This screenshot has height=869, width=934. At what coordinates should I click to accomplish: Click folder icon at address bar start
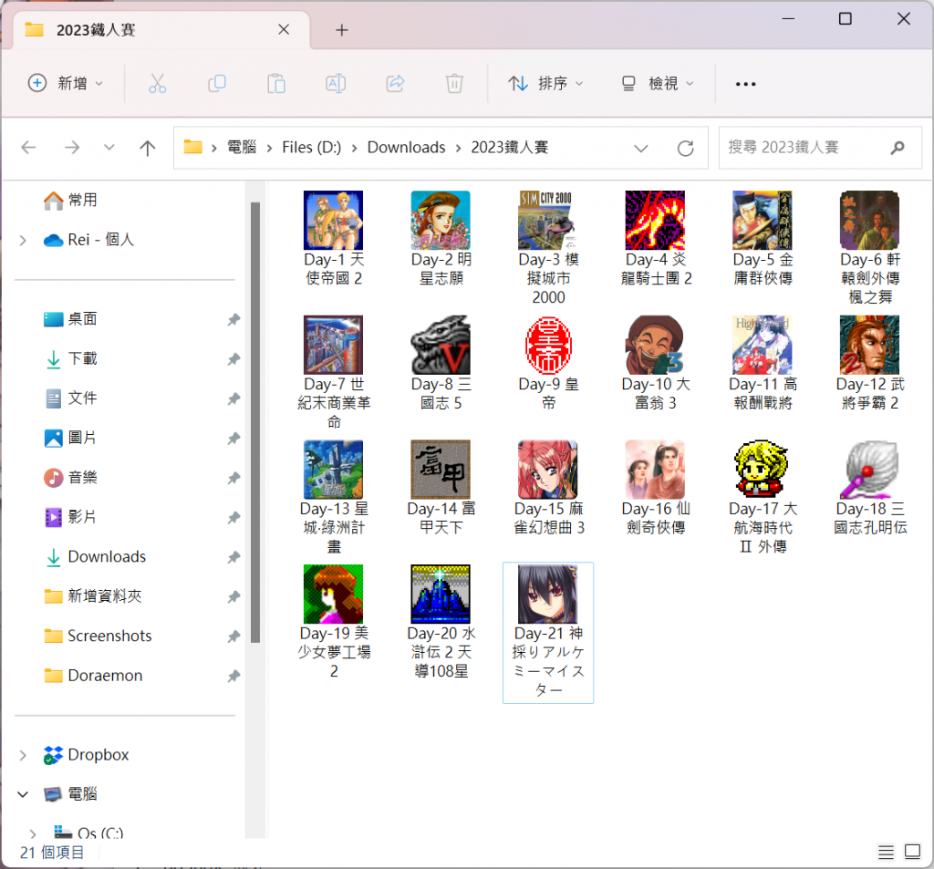[193, 147]
